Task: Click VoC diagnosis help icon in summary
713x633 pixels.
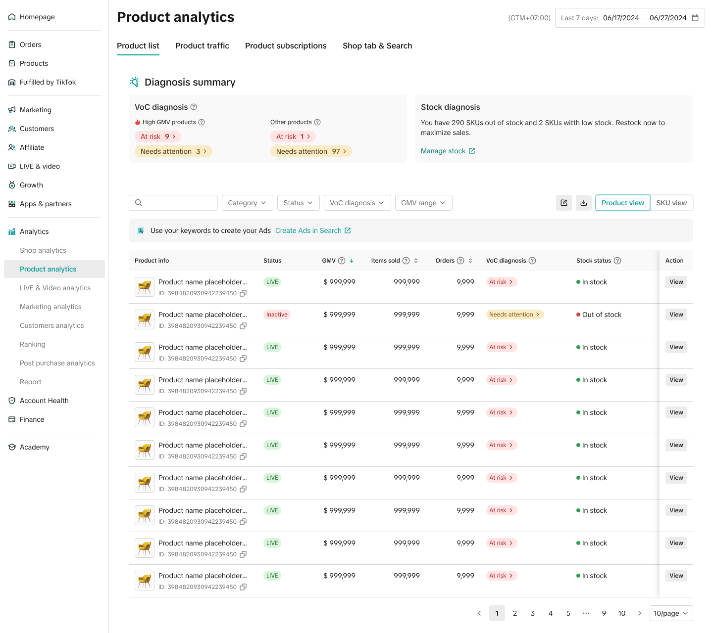Action: [194, 107]
